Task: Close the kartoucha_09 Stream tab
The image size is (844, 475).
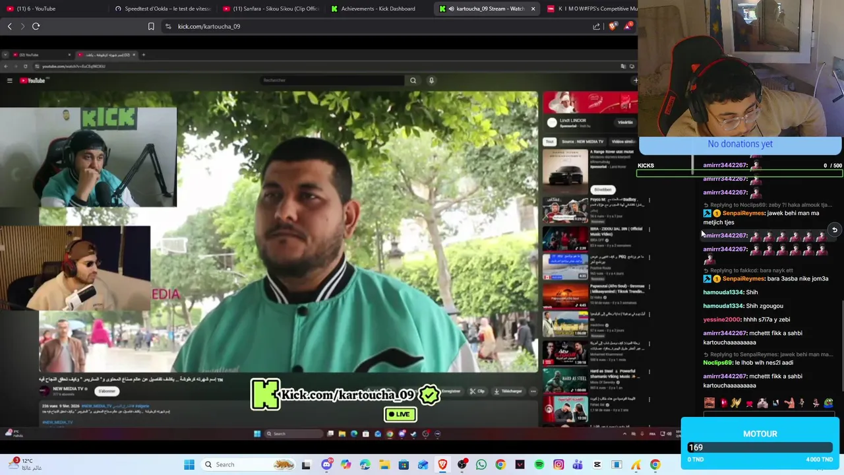Action: [532, 9]
